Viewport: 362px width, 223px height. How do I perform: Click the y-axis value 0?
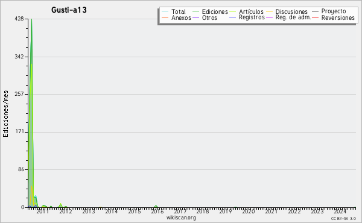pyautogui.click(x=23, y=207)
